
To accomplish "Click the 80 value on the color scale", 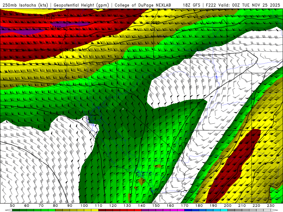I will [56, 206].
